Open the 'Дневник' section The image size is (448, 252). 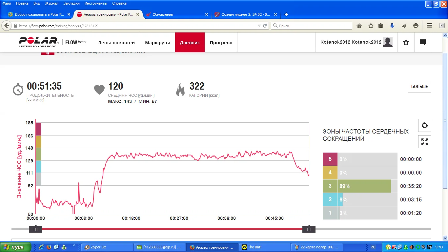pos(190,43)
